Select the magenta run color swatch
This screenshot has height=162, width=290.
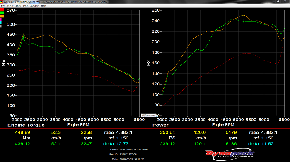click(1, 19)
